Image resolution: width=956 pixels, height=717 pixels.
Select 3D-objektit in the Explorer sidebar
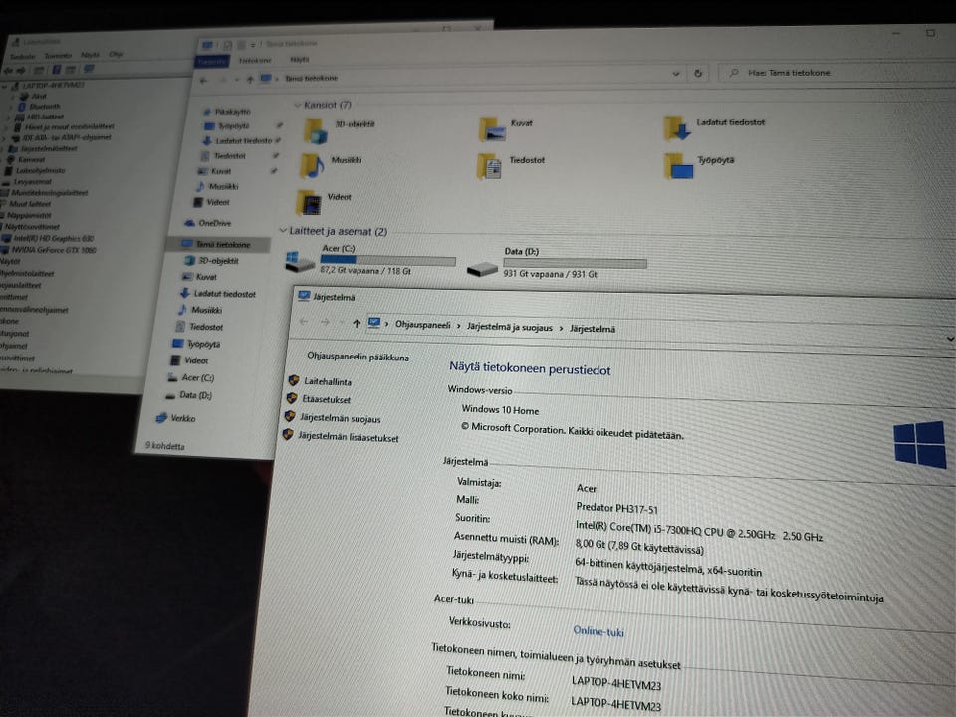tap(211, 261)
